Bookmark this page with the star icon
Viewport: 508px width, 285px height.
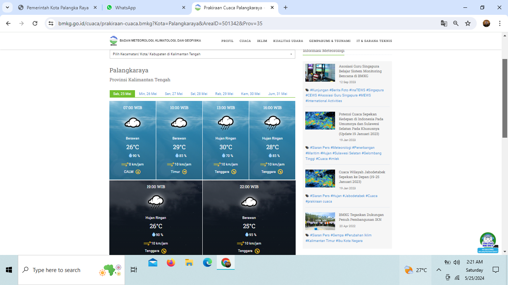click(x=468, y=23)
